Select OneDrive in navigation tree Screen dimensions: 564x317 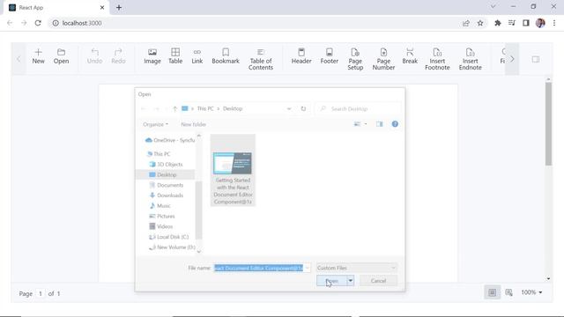tap(170, 140)
